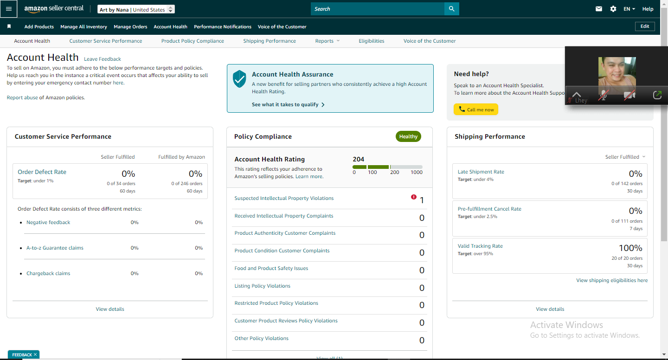Image resolution: width=668 pixels, height=360 pixels.
Task: Open Manage All Inventory
Action: coord(83,26)
